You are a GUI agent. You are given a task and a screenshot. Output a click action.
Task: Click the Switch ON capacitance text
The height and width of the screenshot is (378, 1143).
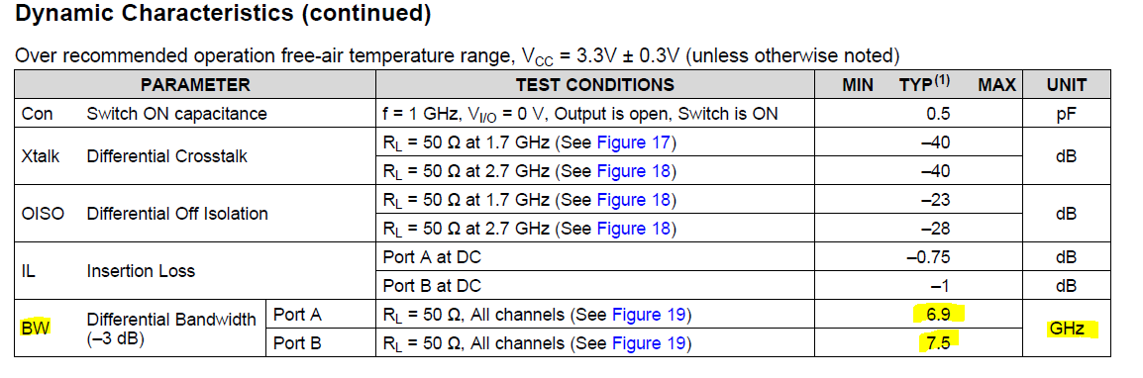[x=176, y=114]
